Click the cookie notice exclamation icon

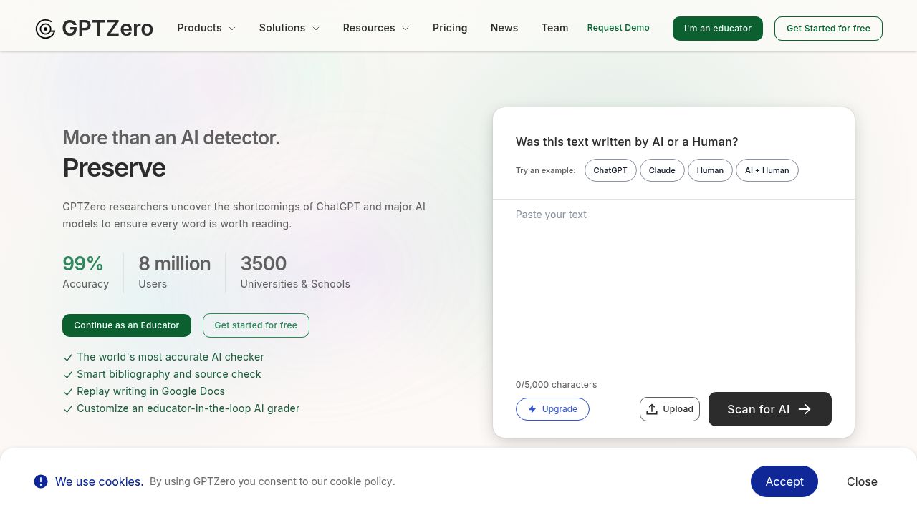(x=41, y=481)
